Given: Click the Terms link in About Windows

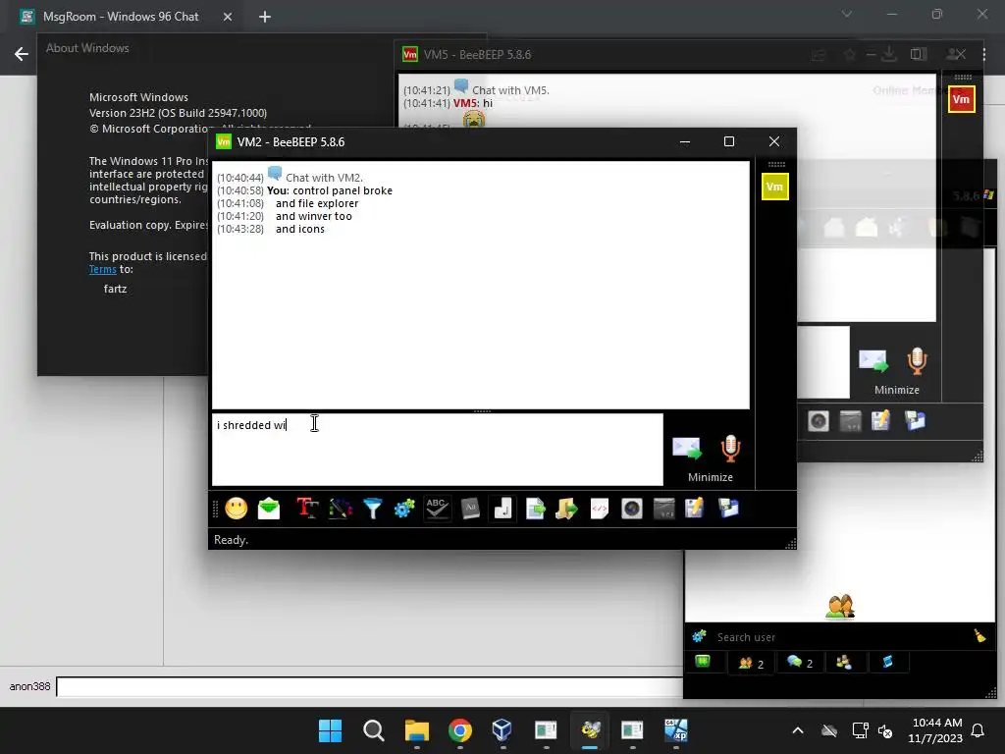Looking at the screenshot, I should pyautogui.click(x=102, y=269).
